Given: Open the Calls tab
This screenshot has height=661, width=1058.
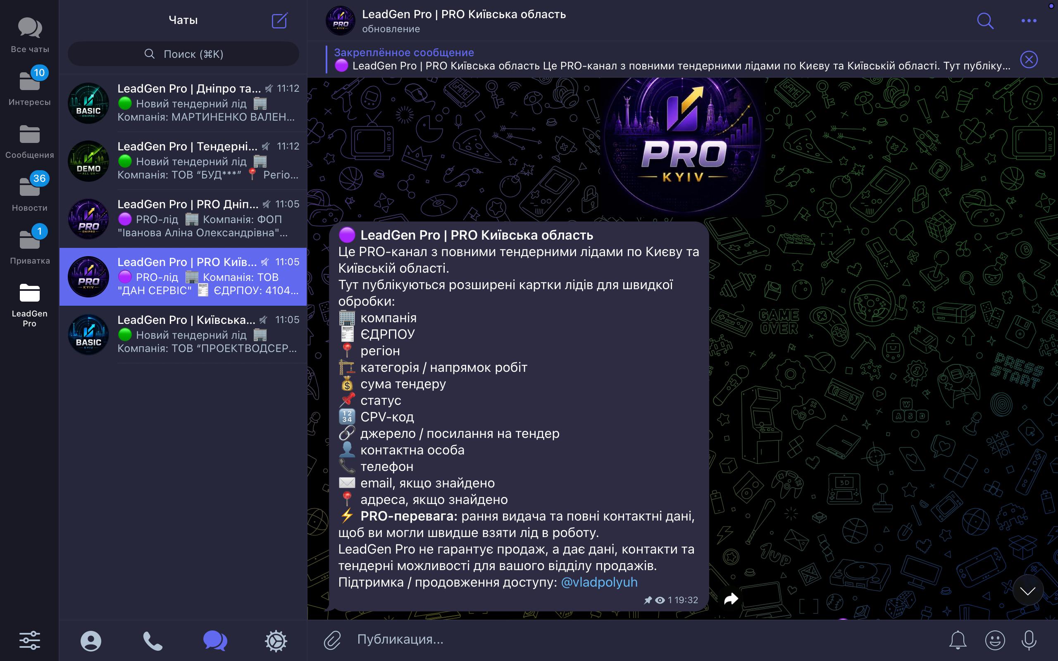Looking at the screenshot, I should 153,641.
